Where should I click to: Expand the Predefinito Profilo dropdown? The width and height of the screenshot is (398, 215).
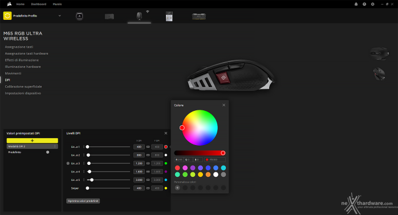click(60, 16)
